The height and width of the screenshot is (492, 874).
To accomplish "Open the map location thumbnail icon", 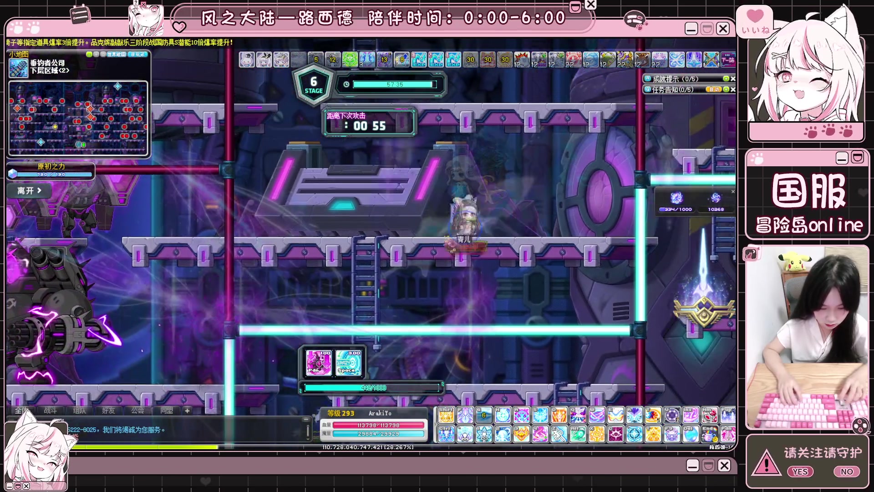I will [x=19, y=68].
